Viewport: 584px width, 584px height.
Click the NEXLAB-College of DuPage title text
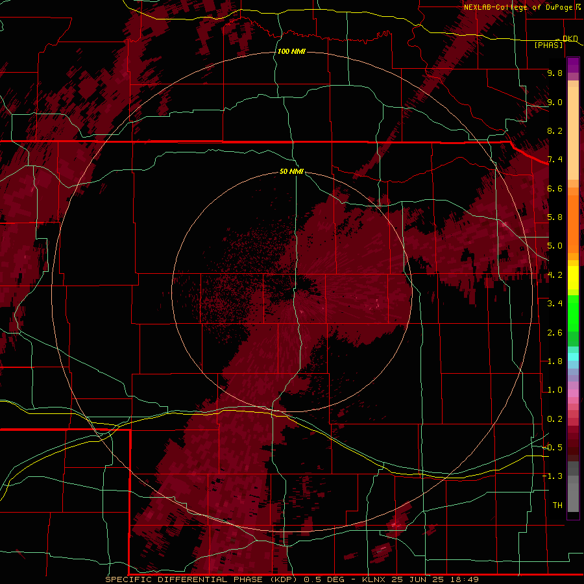(x=518, y=7)
